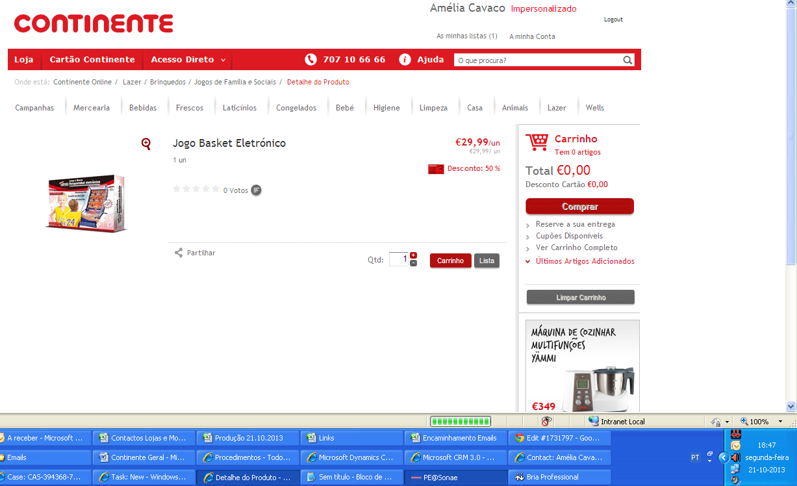Increase quantity with plus button
The image size is (797, 486).
413,255
